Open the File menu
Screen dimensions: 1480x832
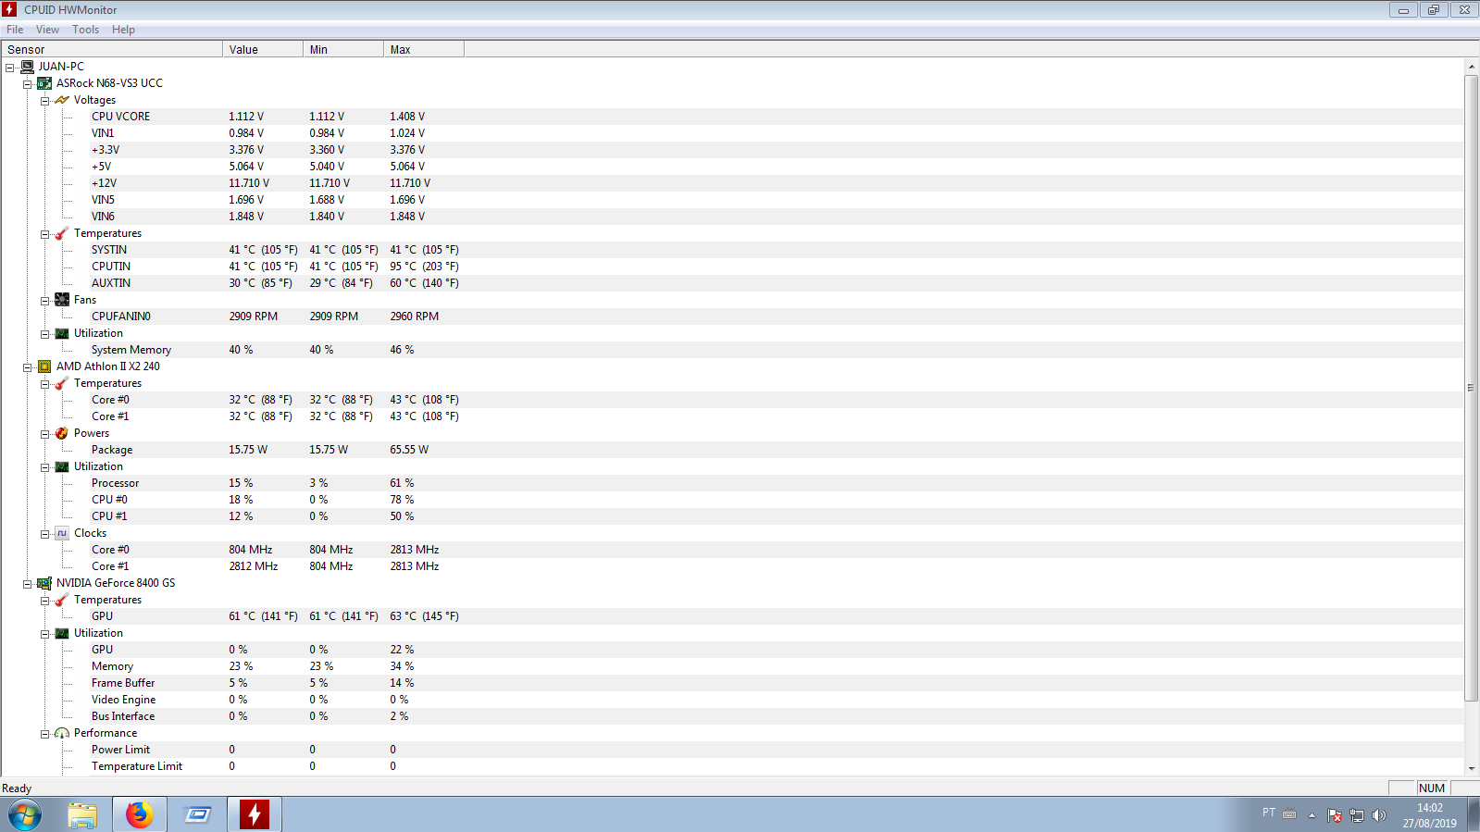tap(15, 30)
